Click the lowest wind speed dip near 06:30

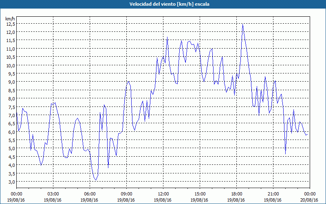click(96, 180)
